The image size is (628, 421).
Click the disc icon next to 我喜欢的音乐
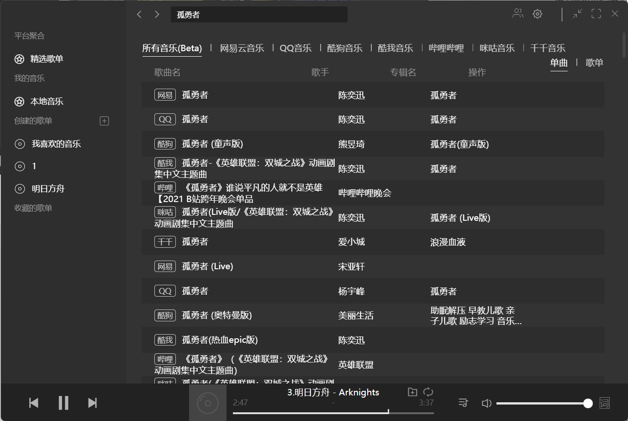click(20, 144)
